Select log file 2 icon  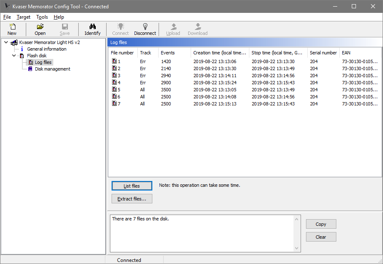pyautogui.click(x=114, y=68)
